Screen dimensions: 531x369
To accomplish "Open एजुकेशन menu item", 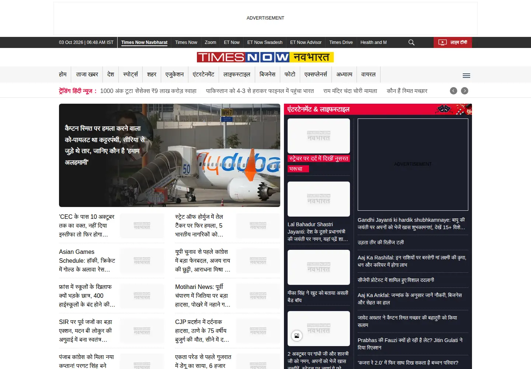I will point(174,75).
